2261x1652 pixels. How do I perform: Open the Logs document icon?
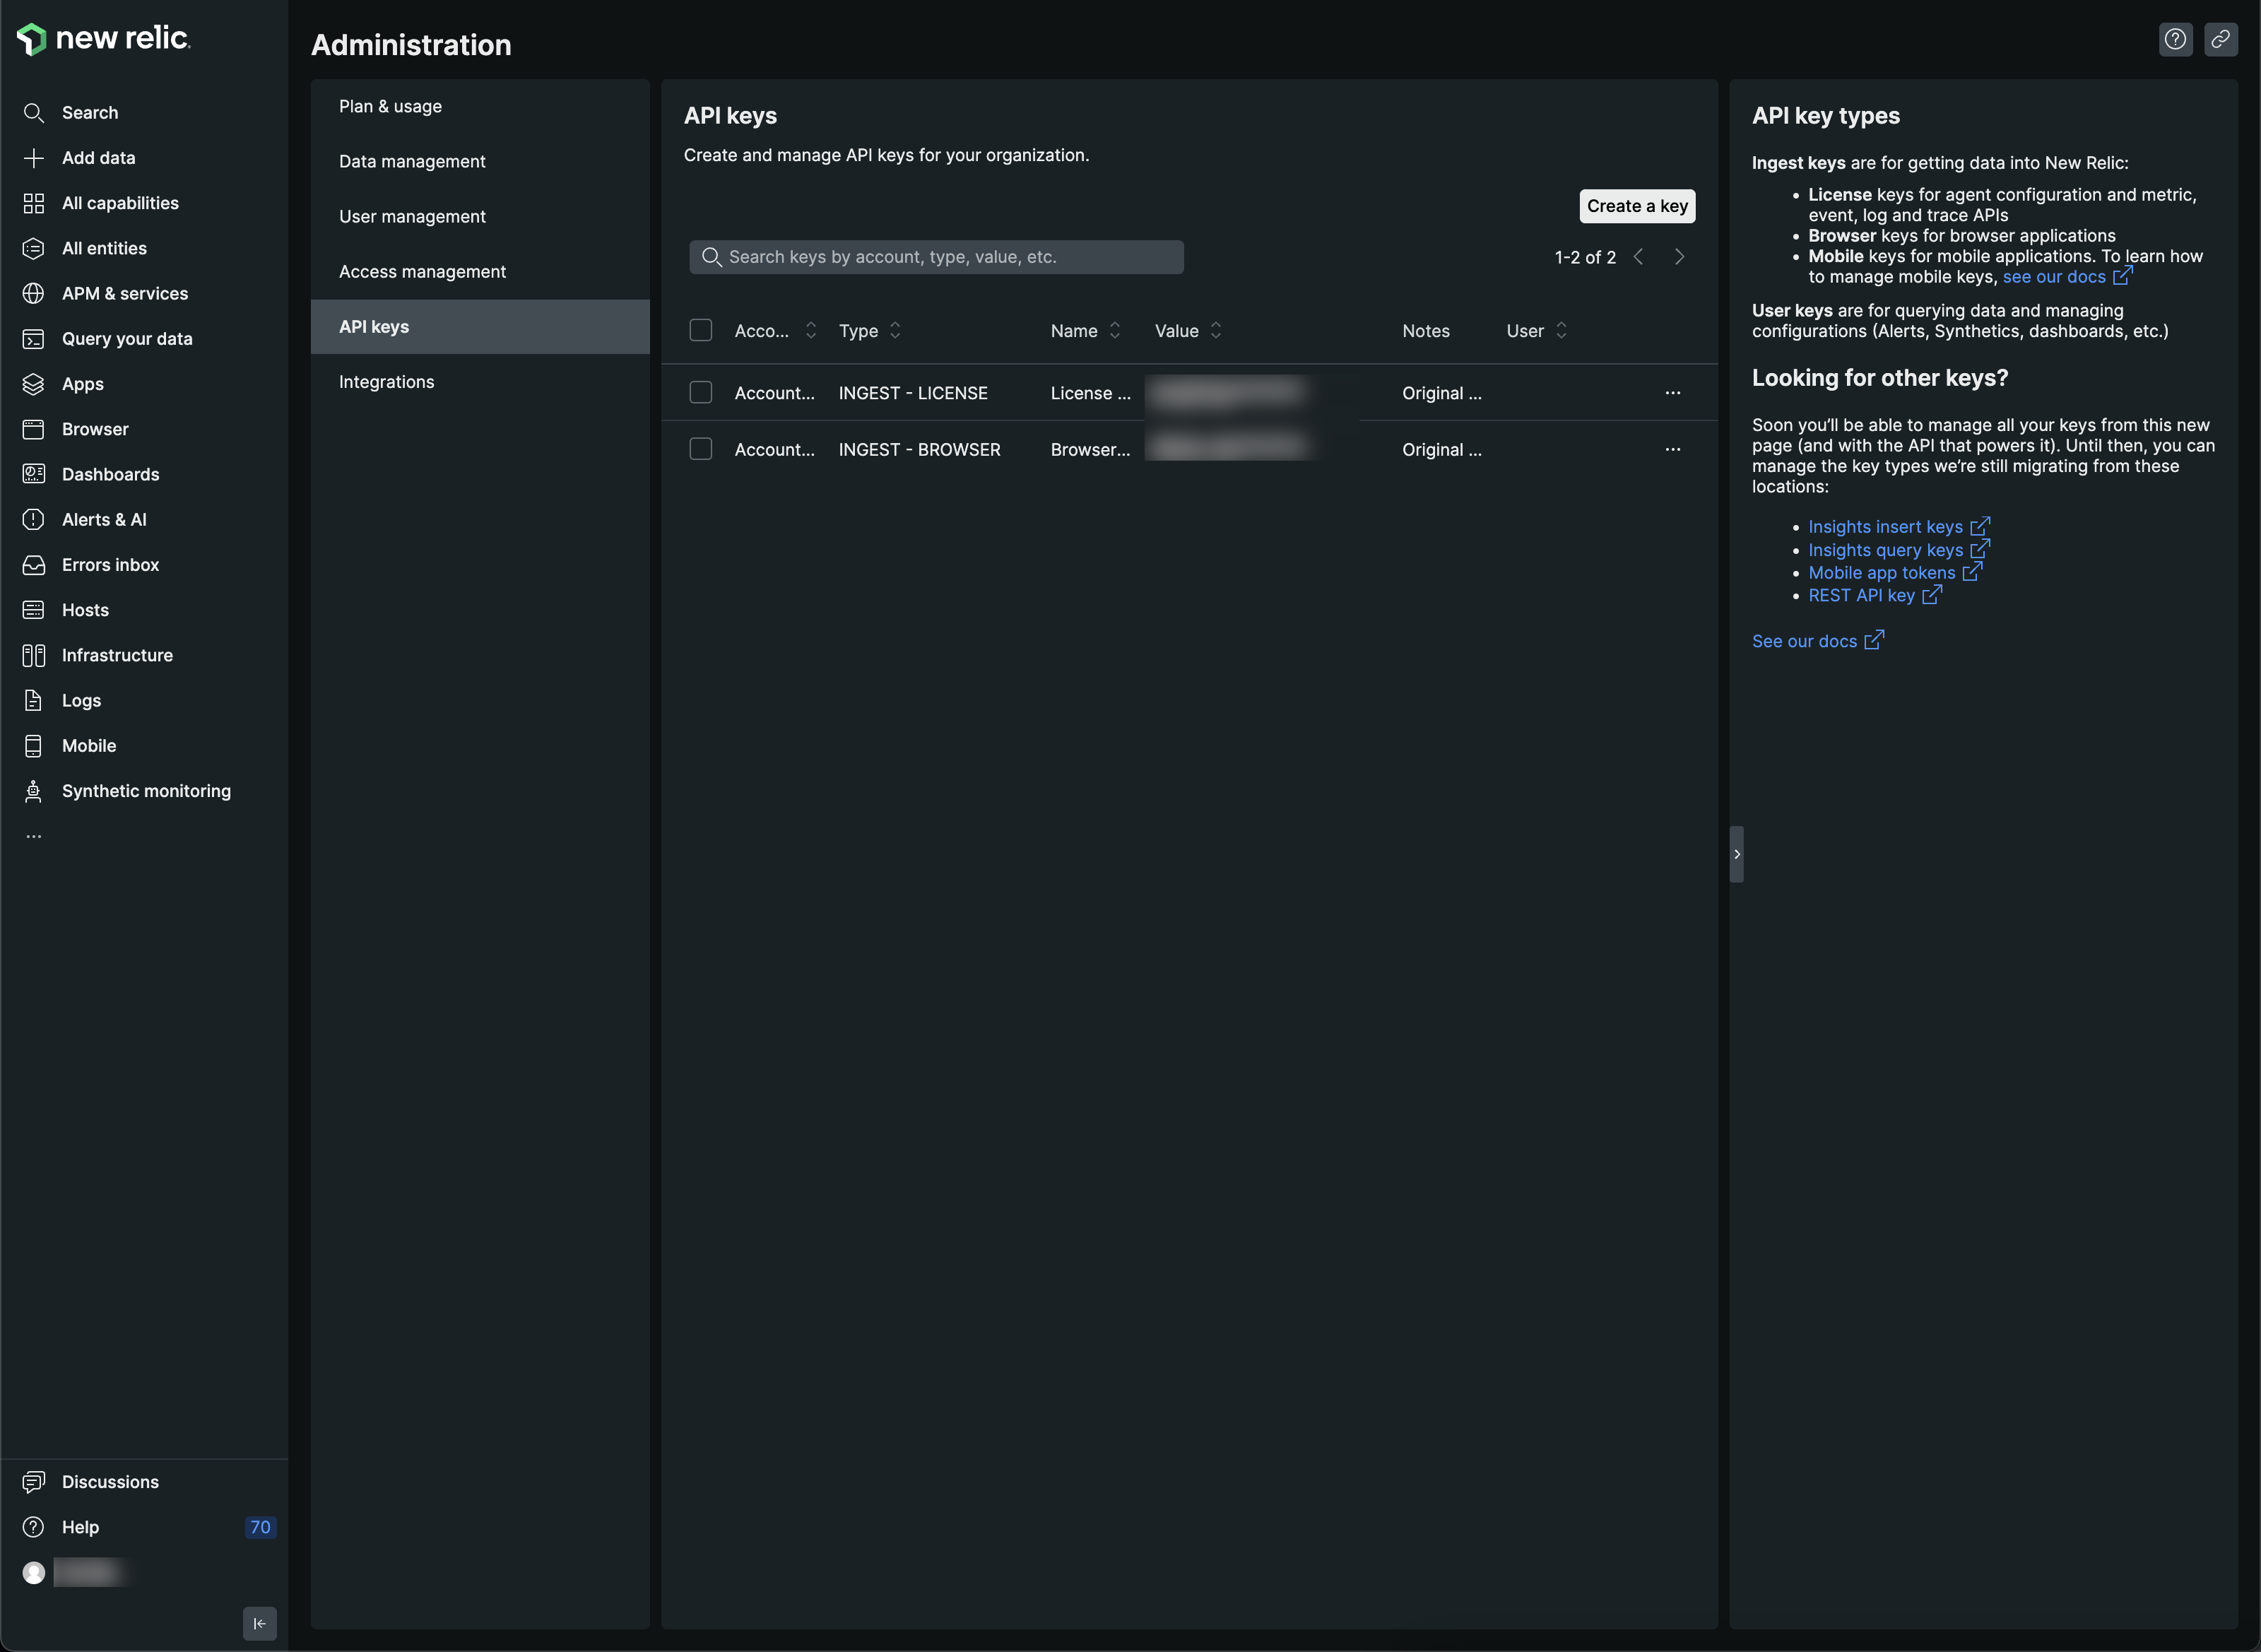(x=34, y=700)
